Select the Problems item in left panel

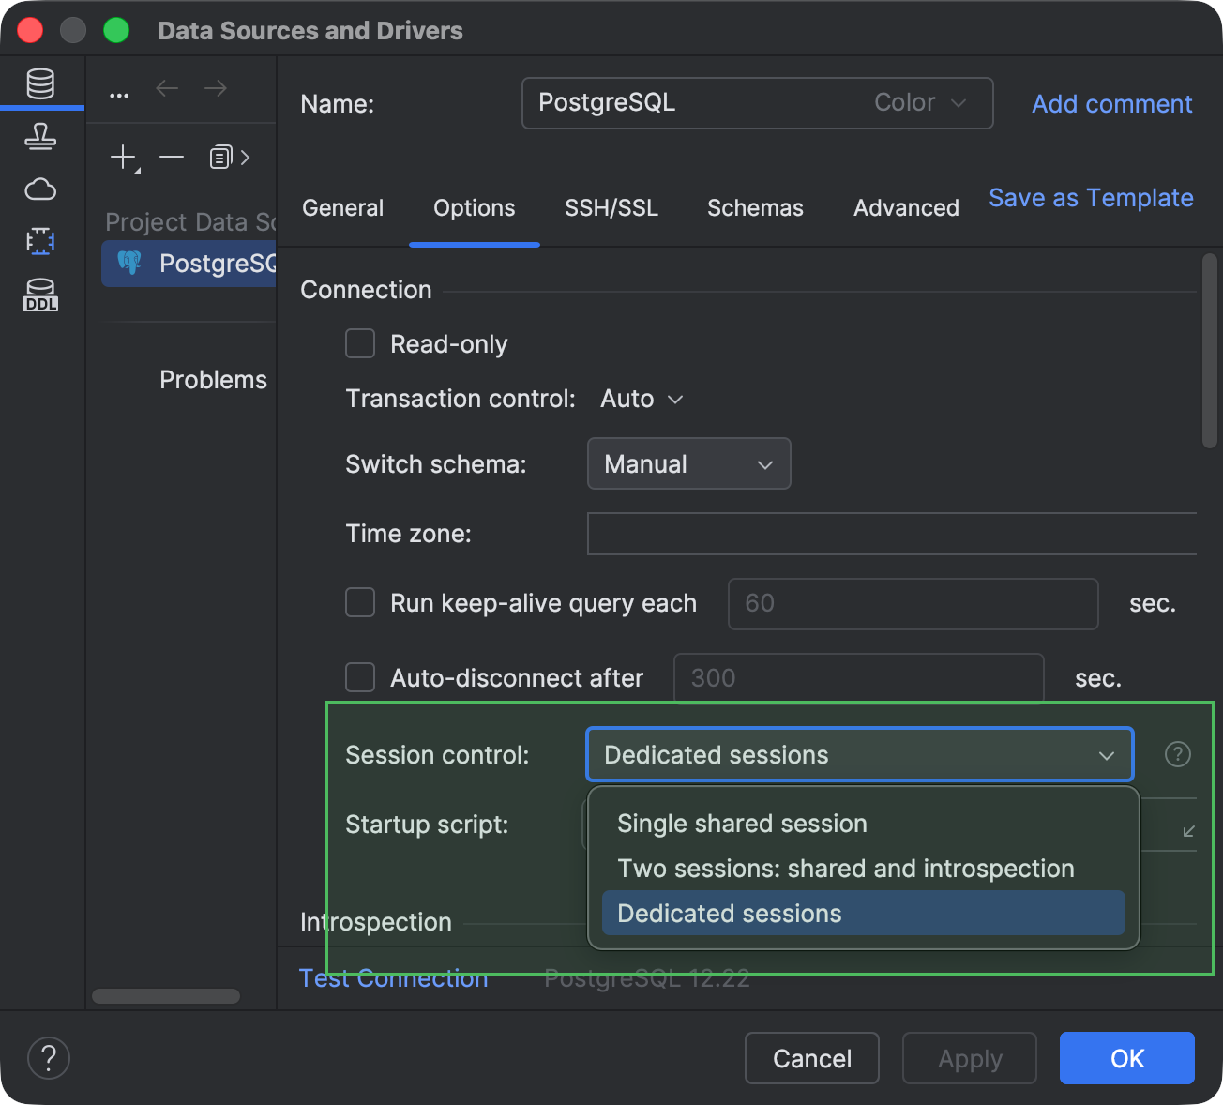(x=213, y=380)
